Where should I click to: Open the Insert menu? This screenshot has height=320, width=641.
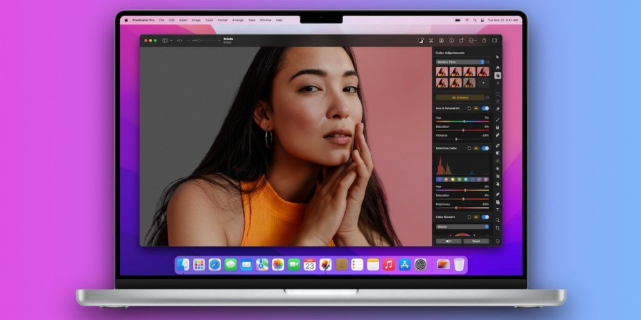pyautogui.click(x=183, y=20)
